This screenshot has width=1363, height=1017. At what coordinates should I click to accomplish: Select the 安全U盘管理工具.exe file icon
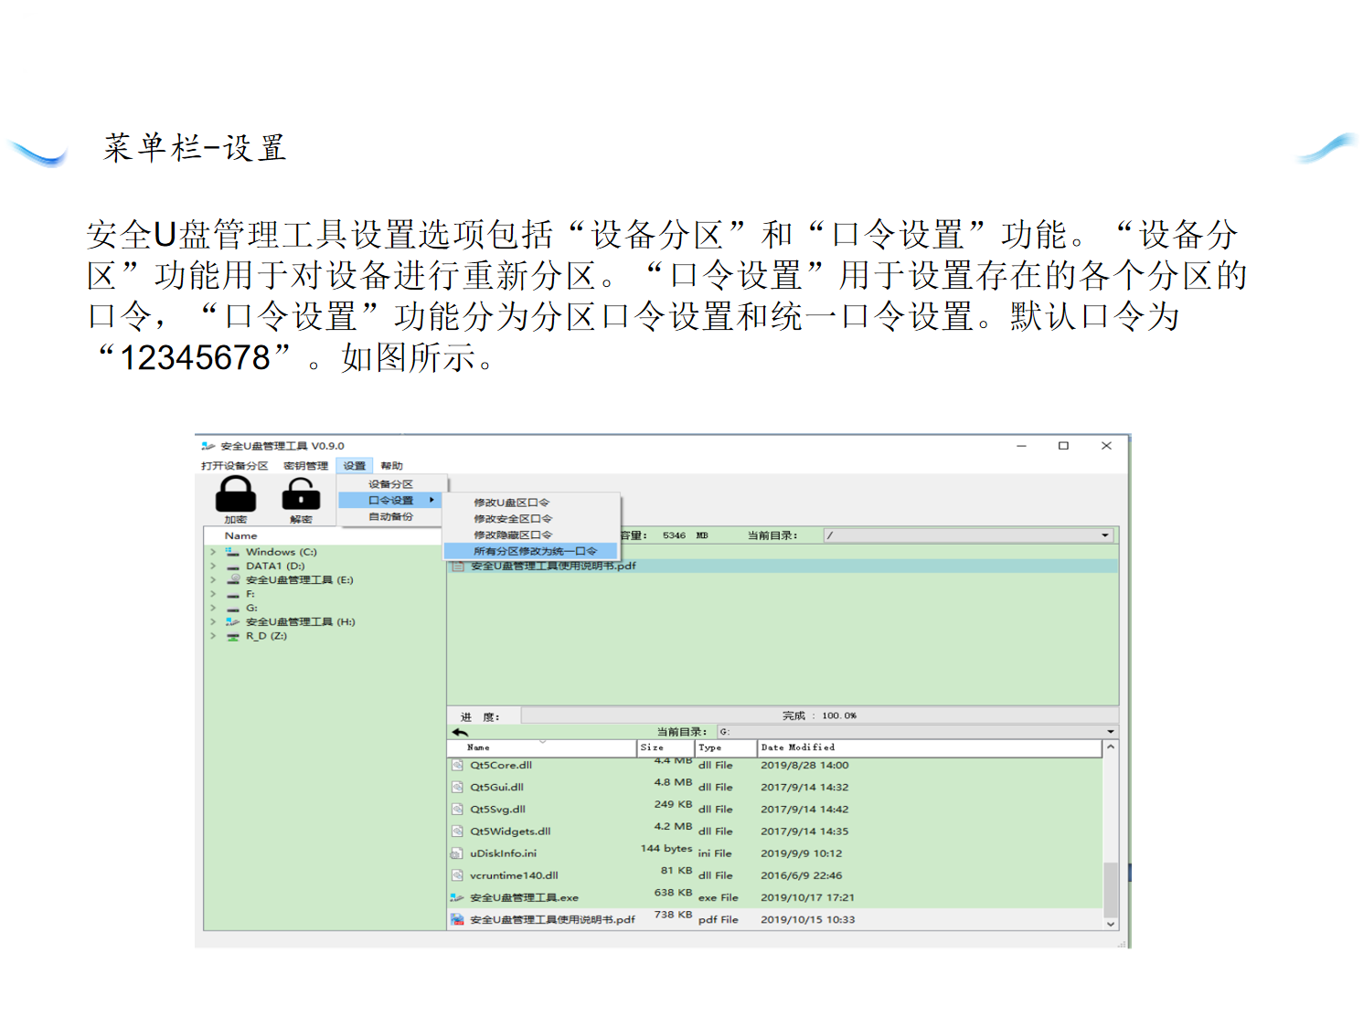[x=457, y=897]
